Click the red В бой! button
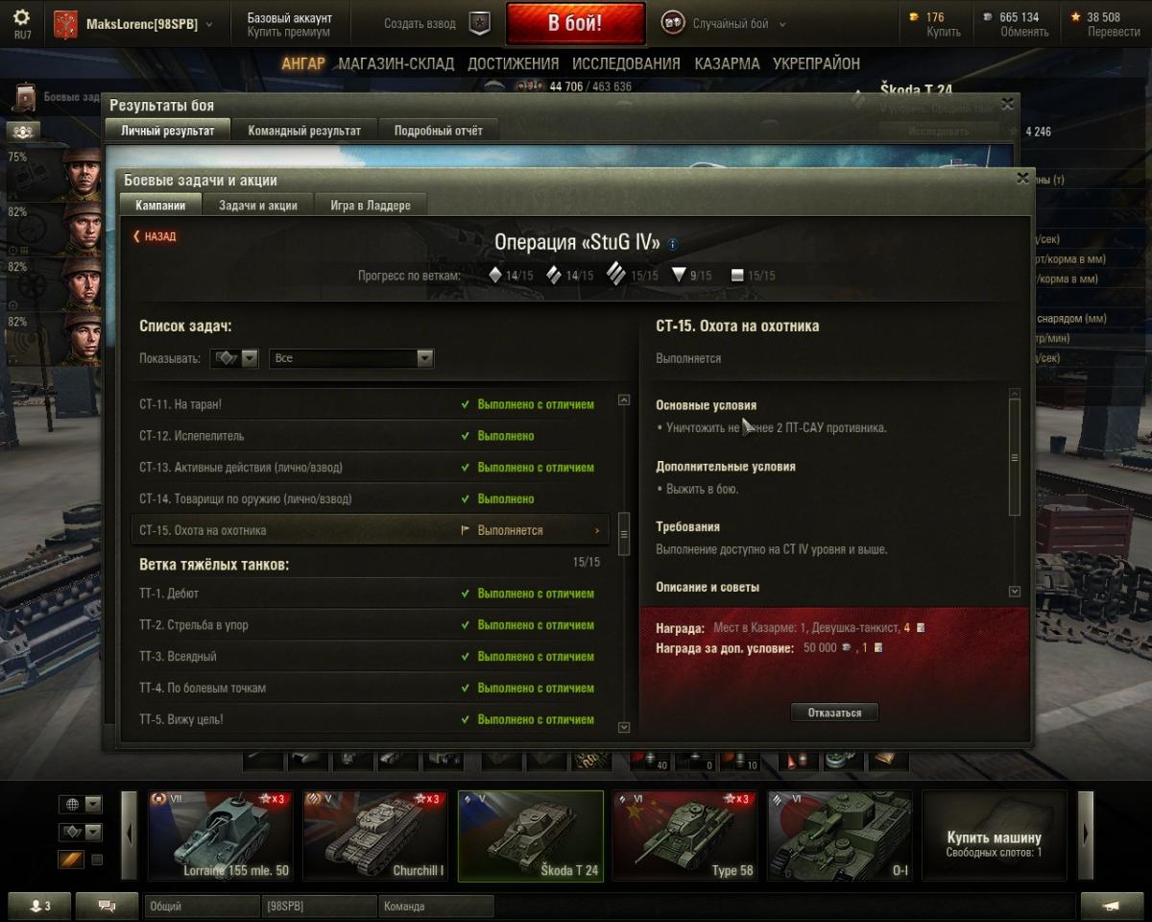1152x922 pixels. pyautogui.click(x=576, y=24)
